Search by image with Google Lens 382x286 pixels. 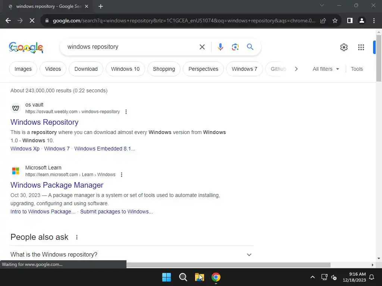235,47
